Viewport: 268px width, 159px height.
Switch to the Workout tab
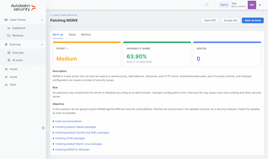point(86,34)
